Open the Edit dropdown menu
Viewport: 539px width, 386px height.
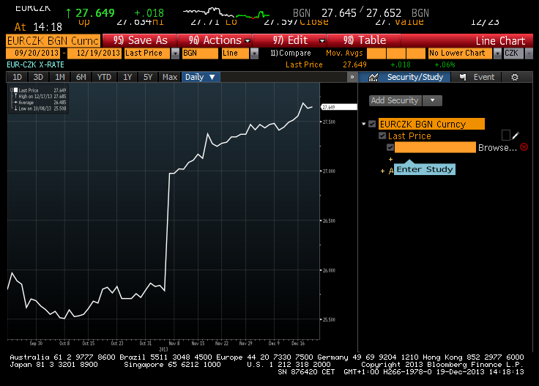click(x=321, y=40)
